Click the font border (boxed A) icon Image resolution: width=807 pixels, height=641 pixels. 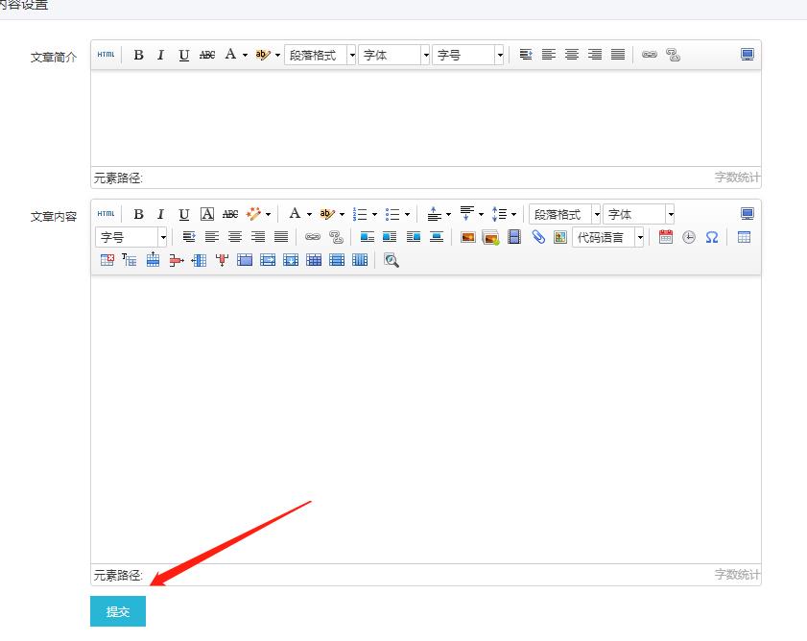[x=207, y=214]
